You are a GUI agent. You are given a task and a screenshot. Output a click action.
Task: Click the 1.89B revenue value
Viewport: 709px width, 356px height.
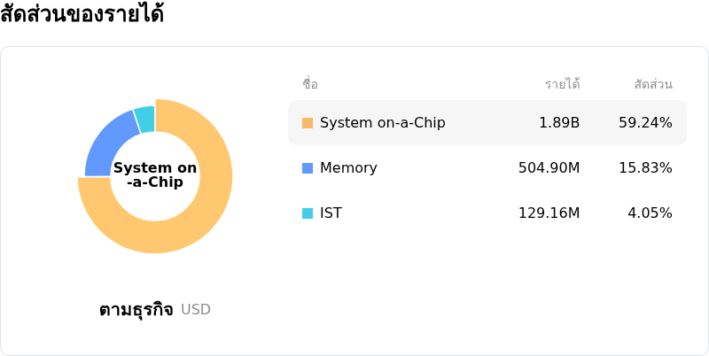click(x=559, y=123)
